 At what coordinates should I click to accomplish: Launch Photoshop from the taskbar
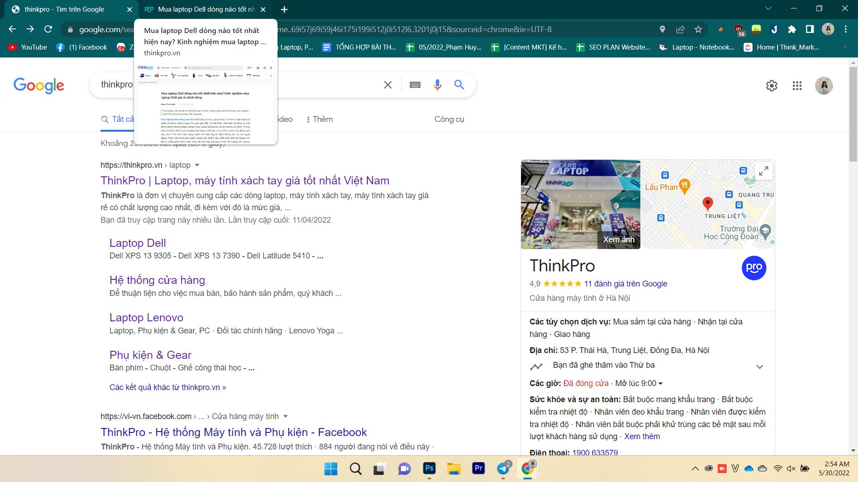(429, 469)
